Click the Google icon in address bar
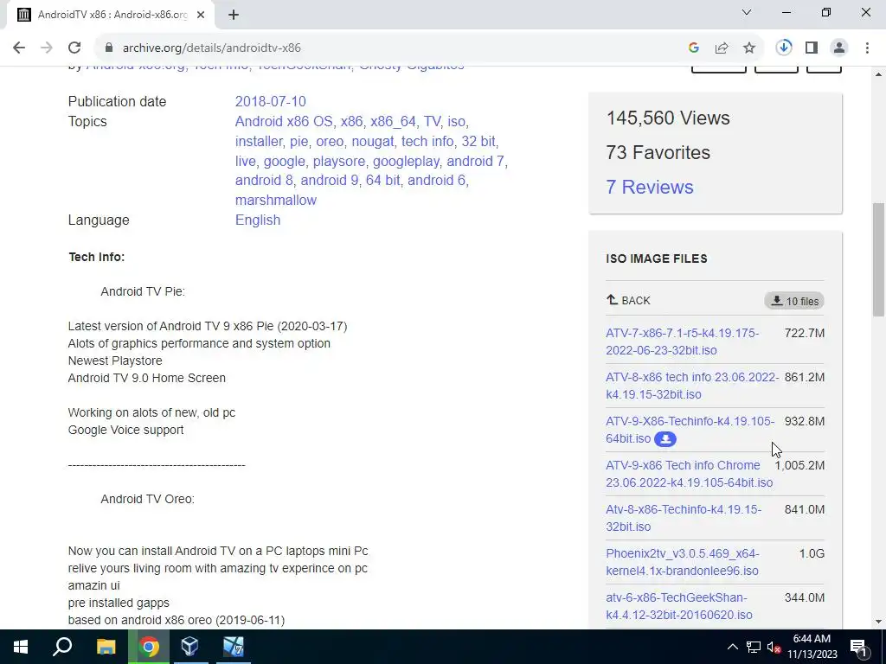The width and height of the screenshot is (886, 664). tap(694, 48)
